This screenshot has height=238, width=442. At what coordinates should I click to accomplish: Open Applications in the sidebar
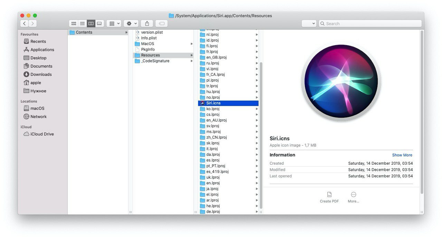(x=39, y=50)
